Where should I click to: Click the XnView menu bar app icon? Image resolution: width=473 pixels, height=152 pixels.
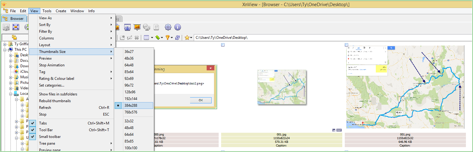click(5, 11)
